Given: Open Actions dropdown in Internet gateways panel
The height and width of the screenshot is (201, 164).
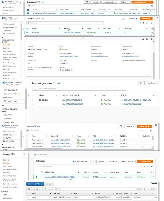Looking at the screenshot, I should point(153,83).
